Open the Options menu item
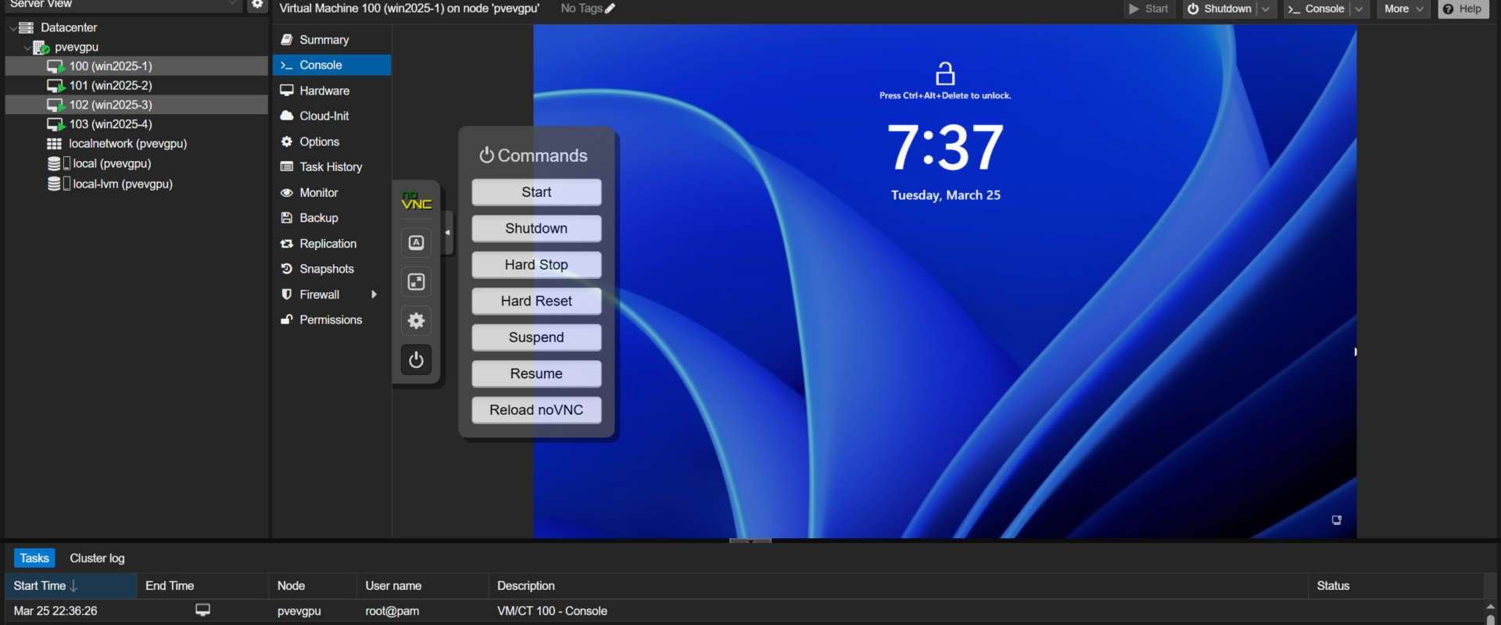 click(331, 141)
